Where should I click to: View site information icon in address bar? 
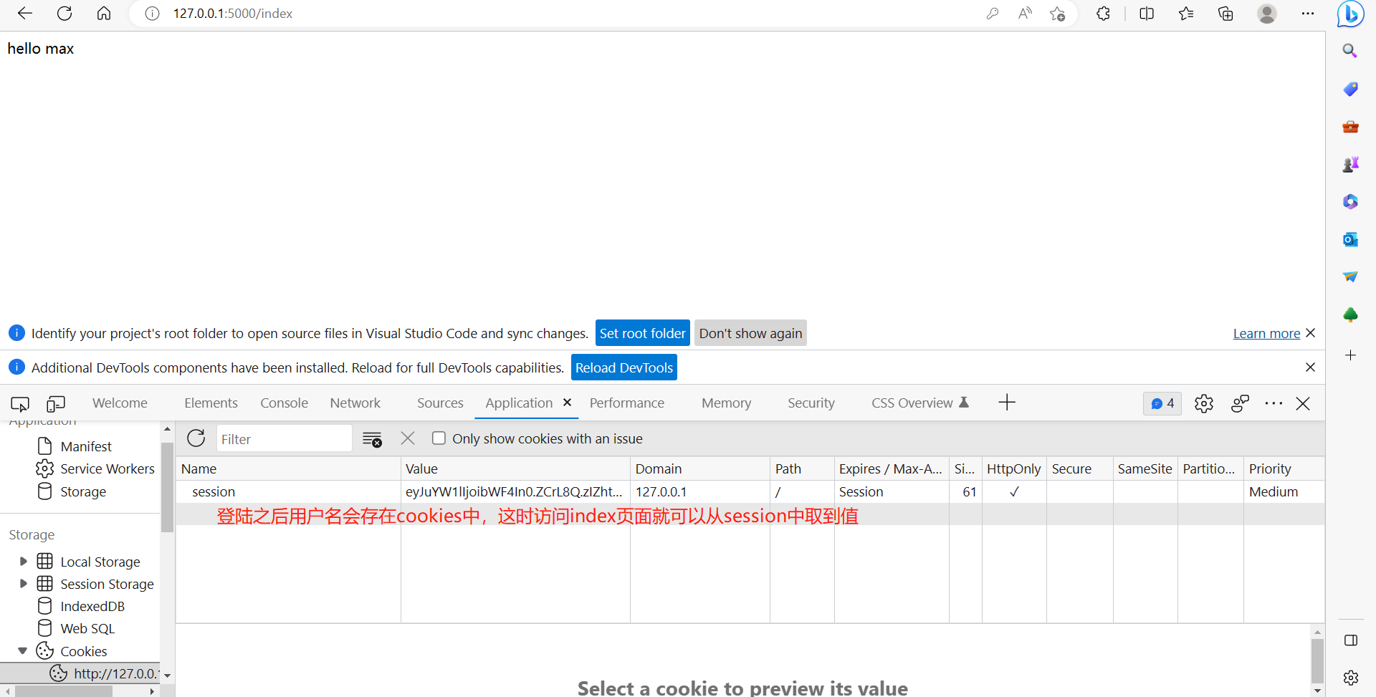coord(152,14)
